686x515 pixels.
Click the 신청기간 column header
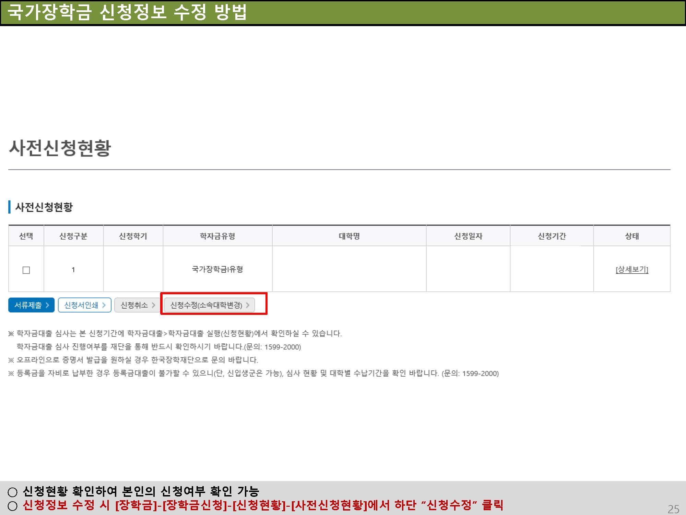pyautogui.click(x=552, y=236)
